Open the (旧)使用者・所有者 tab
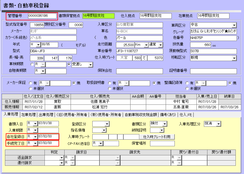Screen dimensions: 244x174 pos(72,115)
